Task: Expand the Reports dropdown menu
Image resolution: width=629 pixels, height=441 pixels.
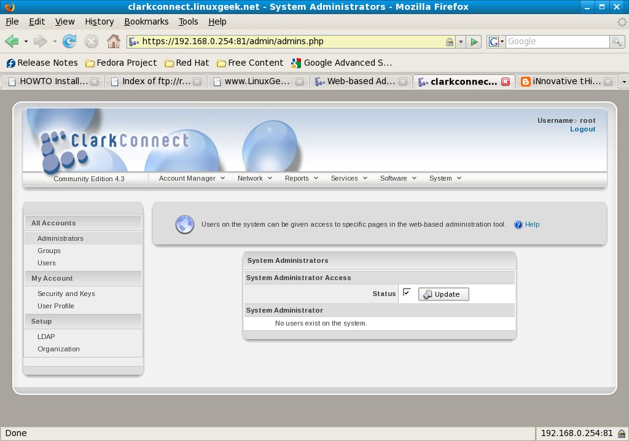Action: [x=301, y=178]
